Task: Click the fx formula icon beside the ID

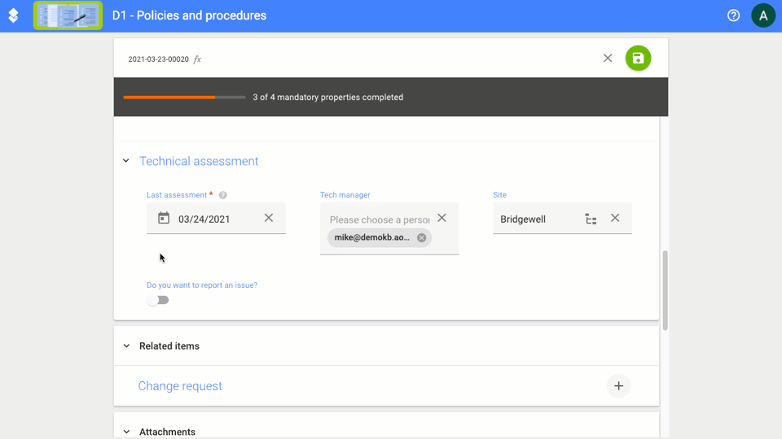Action: pyautogui.click(x=197, y=59)
